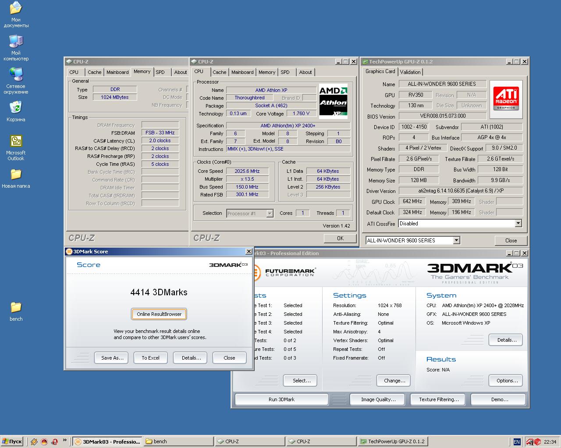This screenshot has width=561, height=448.
Task: Open the Memory tab in right CPU-Z window
Action: coord(267,72)
